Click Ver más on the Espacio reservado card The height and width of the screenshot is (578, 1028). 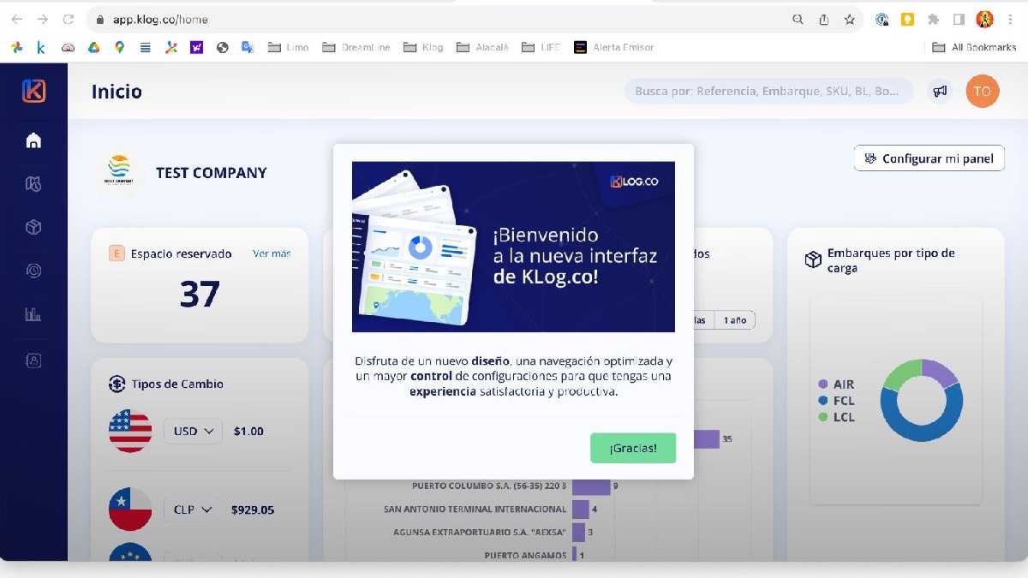coord(272,253)
